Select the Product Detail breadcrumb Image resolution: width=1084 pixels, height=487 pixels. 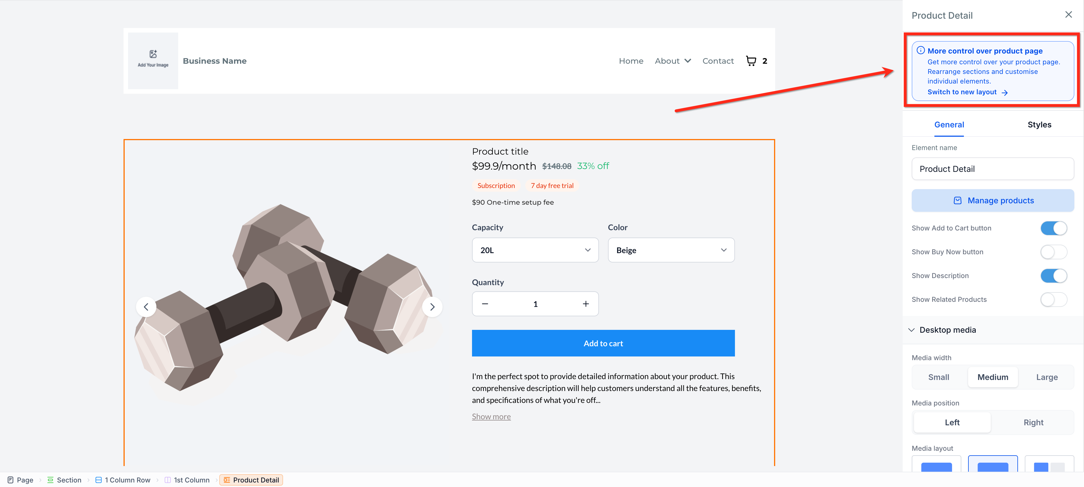pyautogui.click(x=251, y=480)
